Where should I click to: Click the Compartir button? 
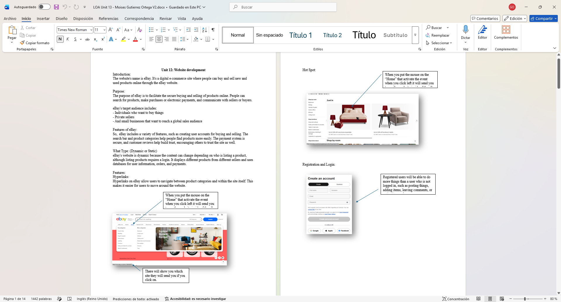[x=543, y=18]
